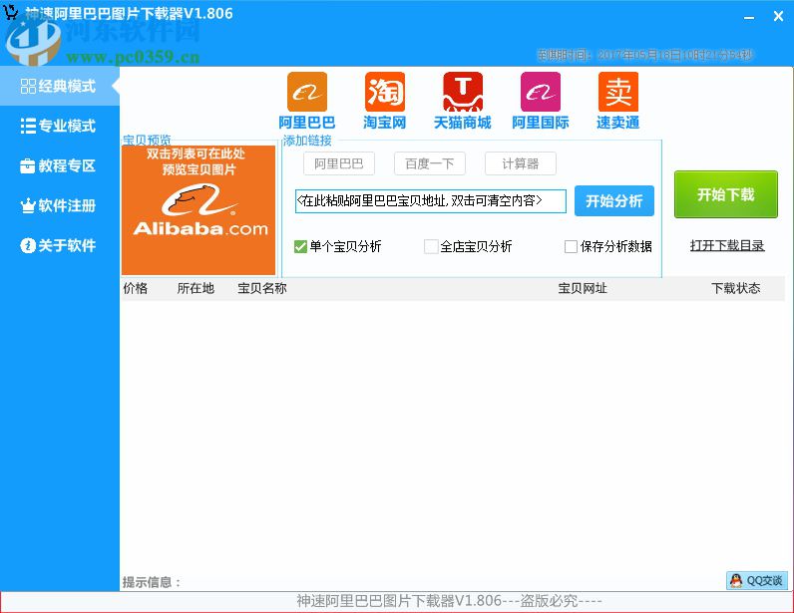This screenshot has height=613, width=794.
Task: Uncheck the 单个宝贝分析 checkbox
Action: pyautogui.click(x=300, y=246)
